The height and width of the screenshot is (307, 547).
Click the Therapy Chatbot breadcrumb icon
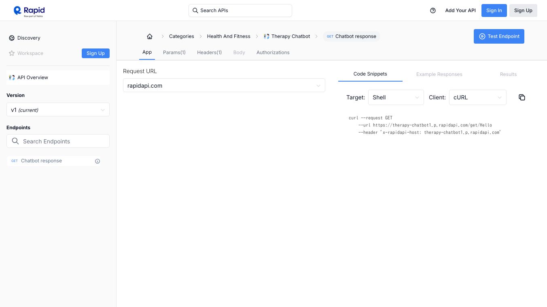point(266,36)
